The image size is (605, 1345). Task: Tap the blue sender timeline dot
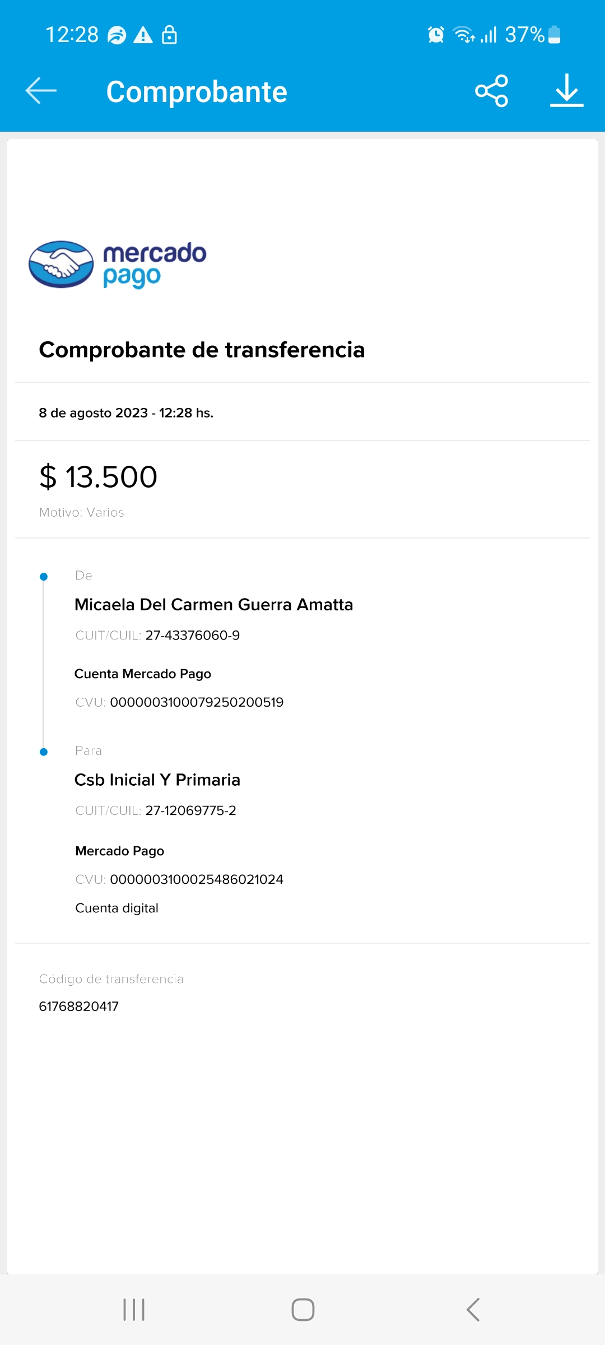[44, 577]
